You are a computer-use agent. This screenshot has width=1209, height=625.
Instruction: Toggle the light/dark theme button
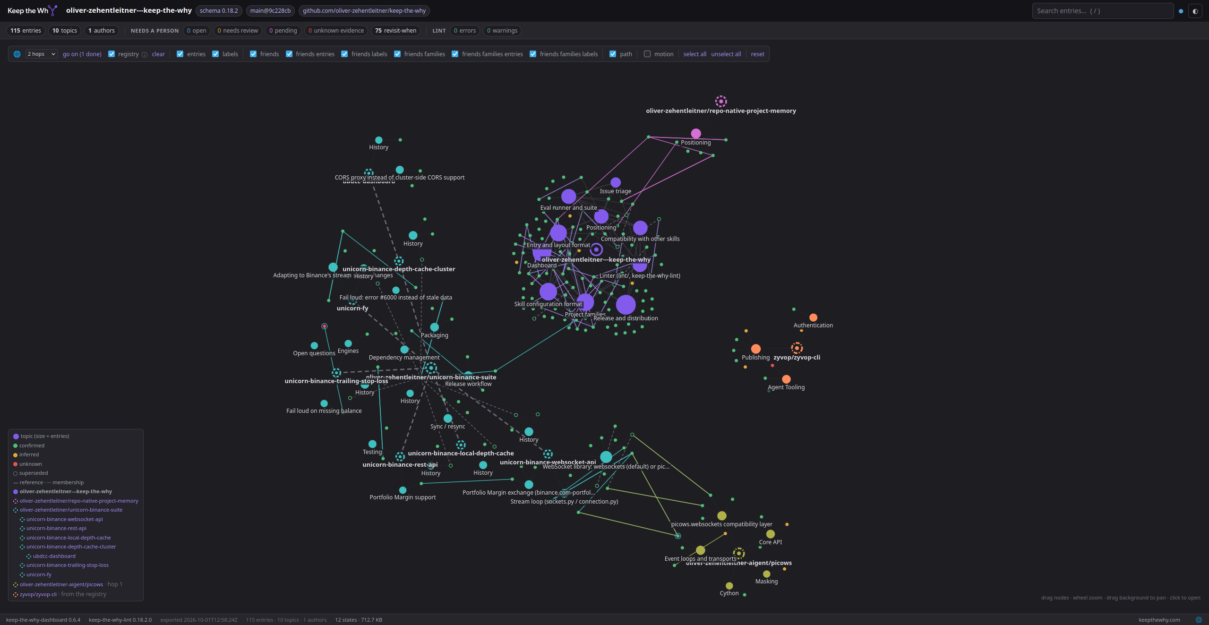tap(1195, 11)
